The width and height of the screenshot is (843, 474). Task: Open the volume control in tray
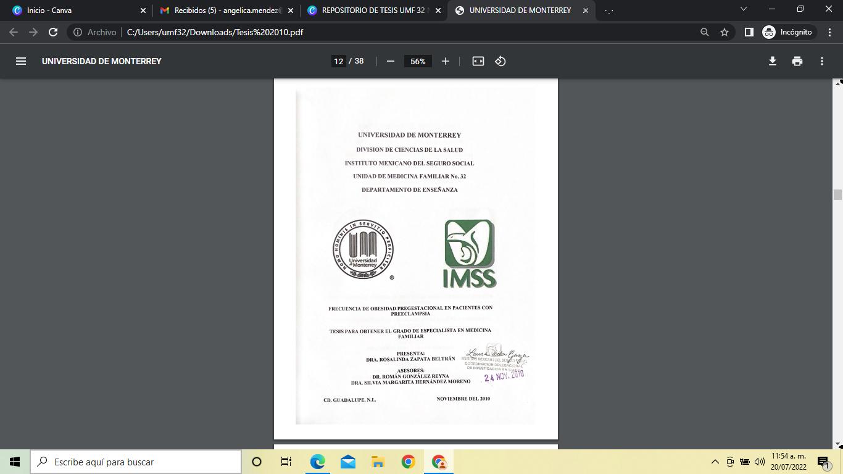760,462
